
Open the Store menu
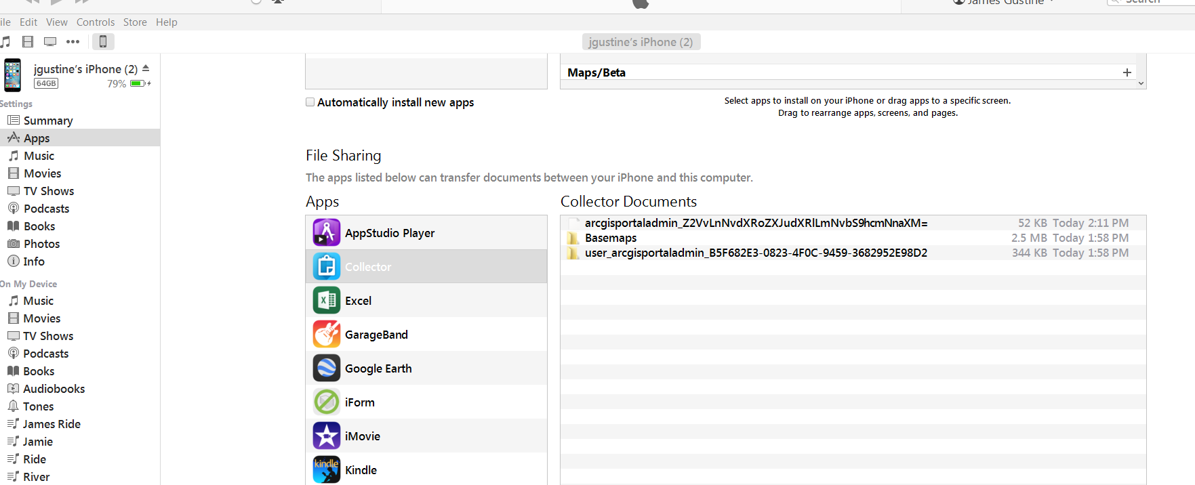click(x=135, y=22)
